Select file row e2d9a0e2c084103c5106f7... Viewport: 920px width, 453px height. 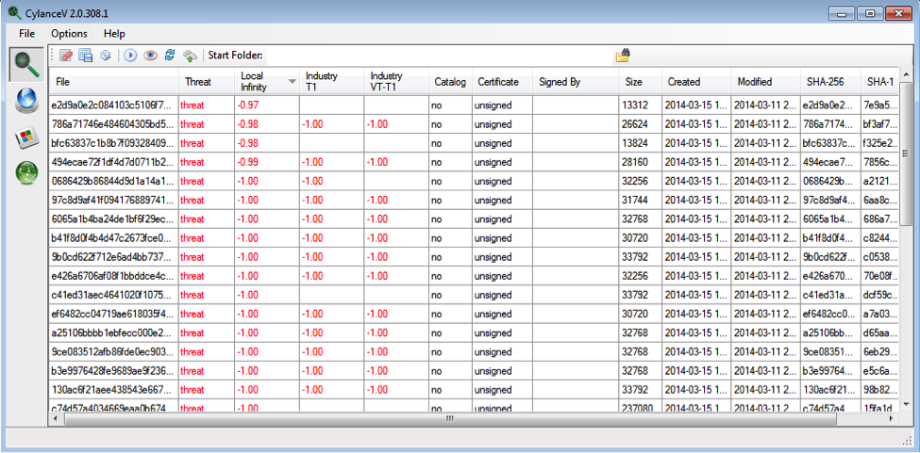pyautogui.click(x=474, y=105)
